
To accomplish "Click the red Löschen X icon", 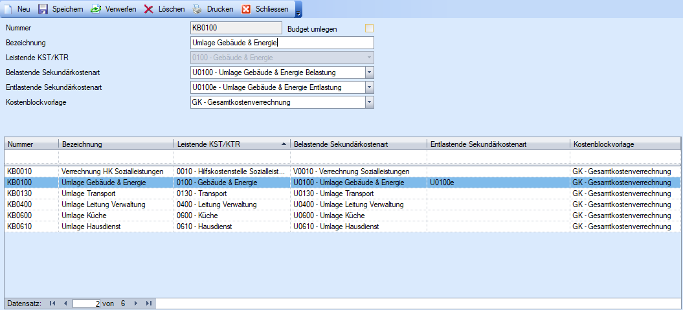I will [x=149, y=9].
